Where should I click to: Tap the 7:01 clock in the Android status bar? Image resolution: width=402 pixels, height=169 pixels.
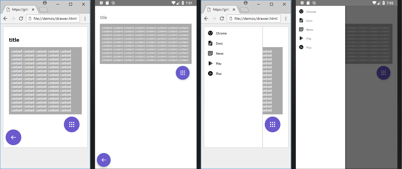point(189,3)
